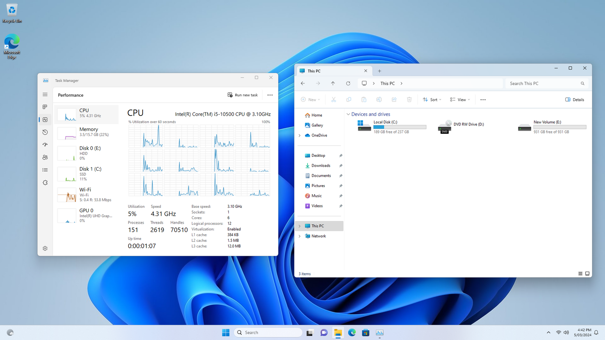The image size is (605, 340).
Task: Open Desktop in Explorer quick access
Action: pyautogui.click(x=318, y=155)
